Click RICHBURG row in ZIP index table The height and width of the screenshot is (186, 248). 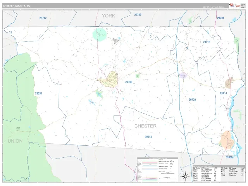coord(232,172)
